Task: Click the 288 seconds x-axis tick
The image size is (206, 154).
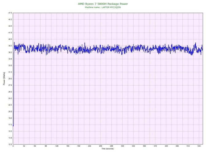Action: pyautogui.click(x=111, y=146)
